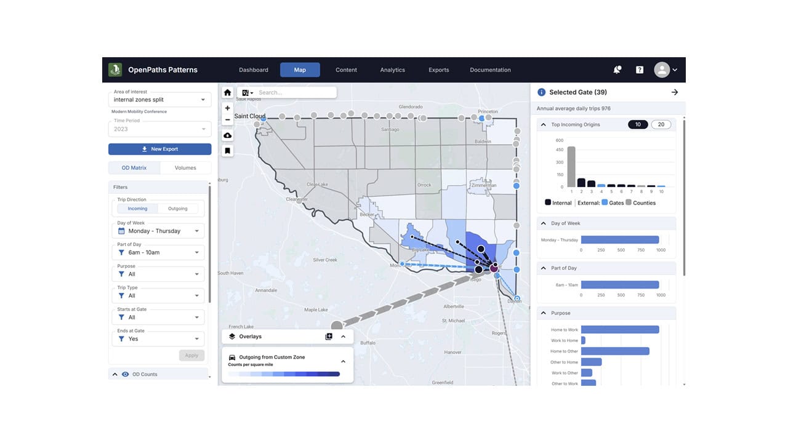Click in the map Search field
This screenshot has width=788, height=443.
click(x=295, y=92)
